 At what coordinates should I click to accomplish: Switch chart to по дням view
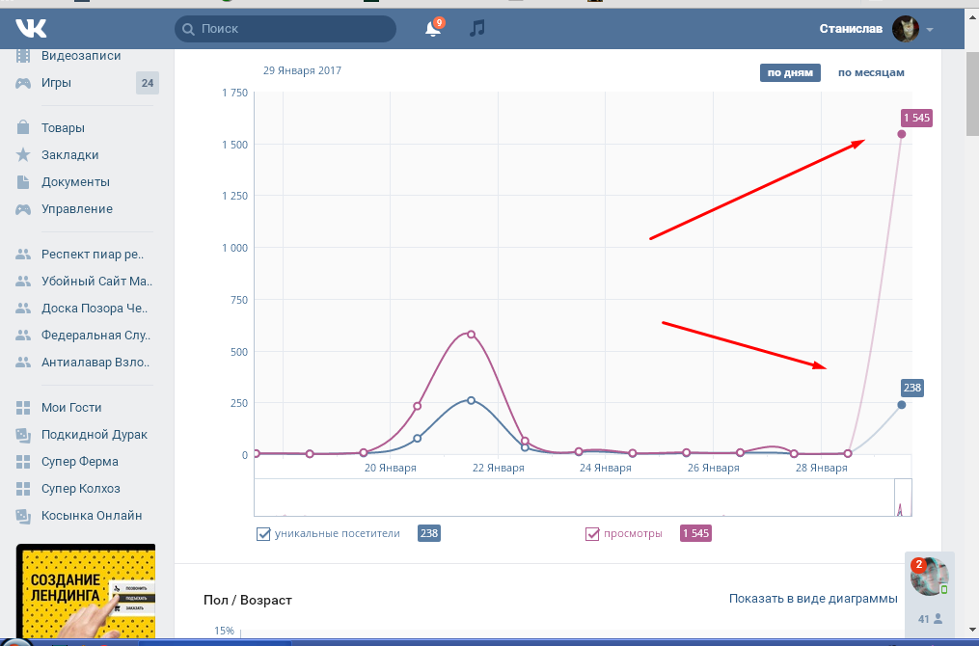790,73
